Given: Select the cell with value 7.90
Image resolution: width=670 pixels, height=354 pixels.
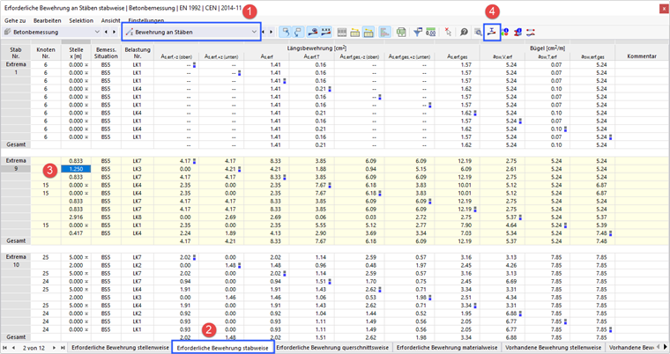Looking at the screenshot, I should pos(458,225).
